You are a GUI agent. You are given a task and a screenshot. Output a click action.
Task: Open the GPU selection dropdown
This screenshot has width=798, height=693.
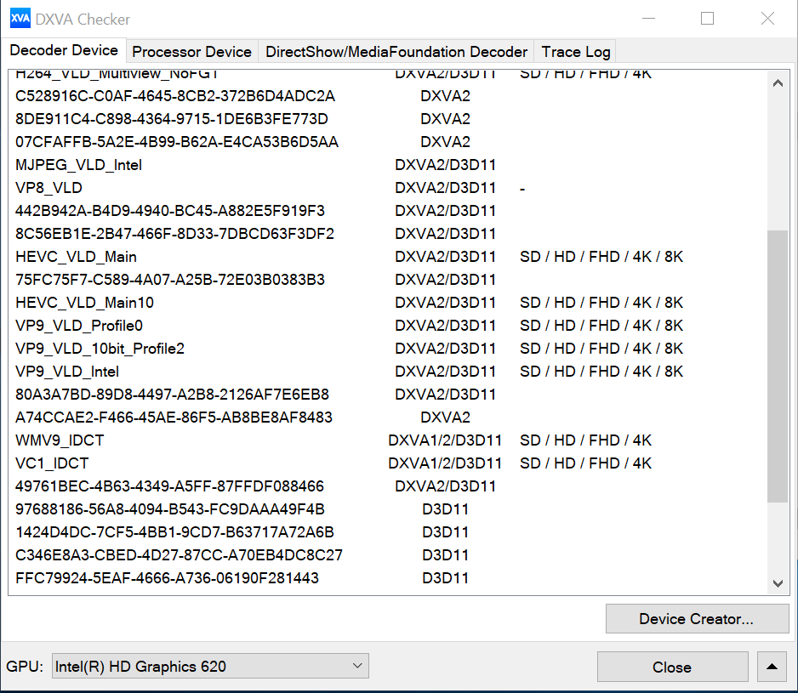[210, 666]
